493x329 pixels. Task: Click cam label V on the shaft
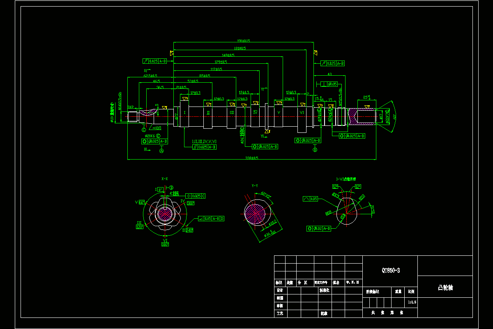279,112
